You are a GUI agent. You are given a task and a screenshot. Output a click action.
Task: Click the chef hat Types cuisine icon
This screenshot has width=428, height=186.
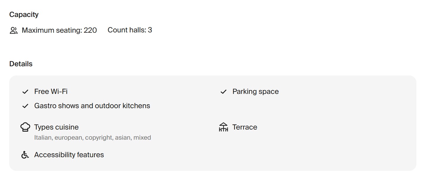click(x=25, y=127)
